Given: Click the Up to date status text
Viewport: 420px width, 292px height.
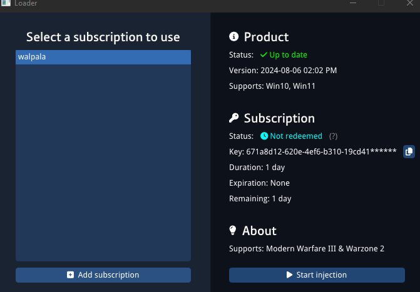Looking at the screenshot, I should [288, 55].
